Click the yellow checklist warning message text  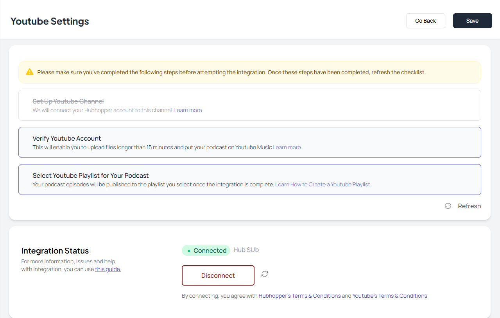tap(231, 72)
